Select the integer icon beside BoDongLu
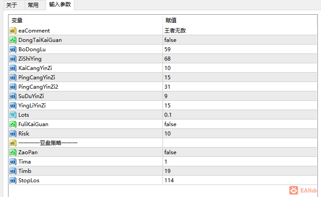The width and height of the screenshot is (321, 197). [x=13, y=49]
